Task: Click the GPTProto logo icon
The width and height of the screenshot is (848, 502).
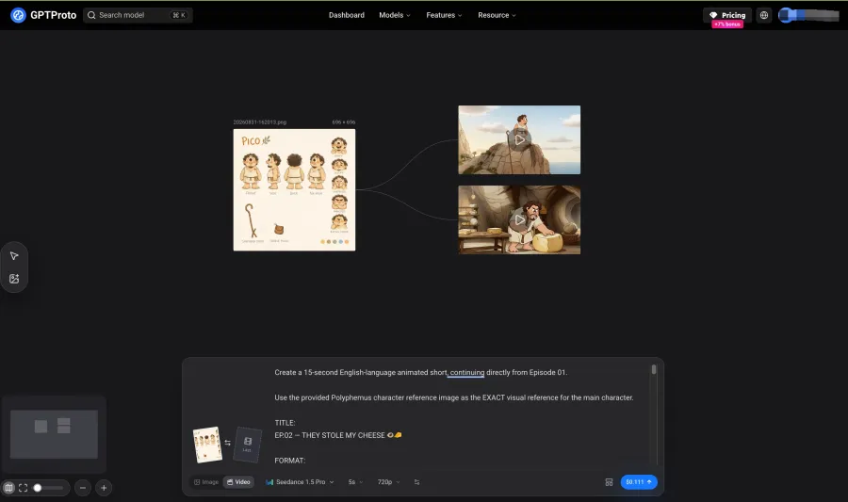Action: click(x=18, y=15)
